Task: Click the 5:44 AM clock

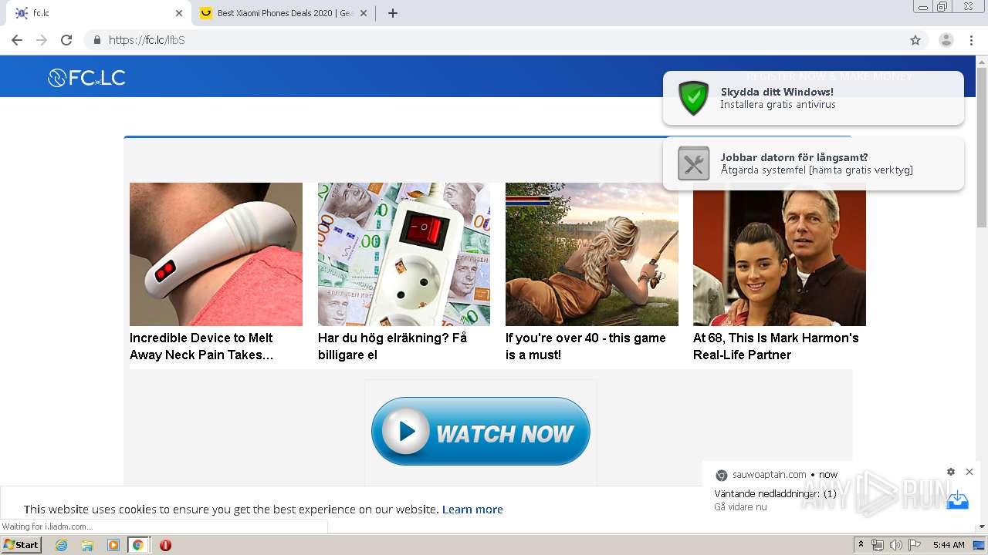Action: point(949,545)
